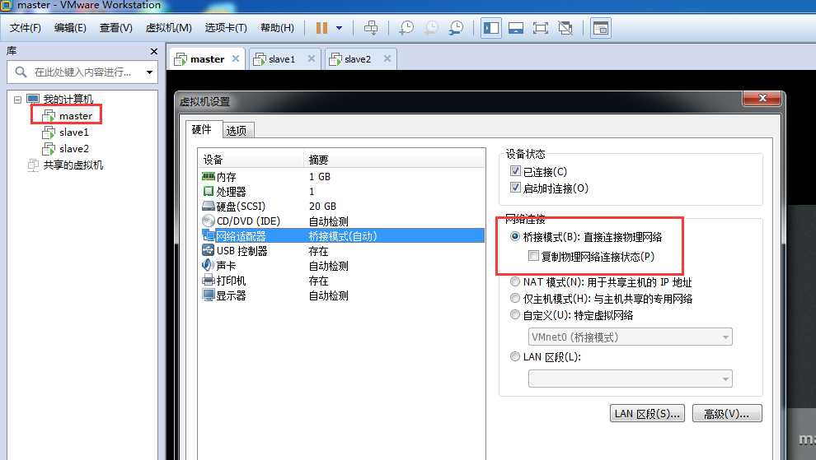Toggle the library sidebar view icon

click(490, 27)
